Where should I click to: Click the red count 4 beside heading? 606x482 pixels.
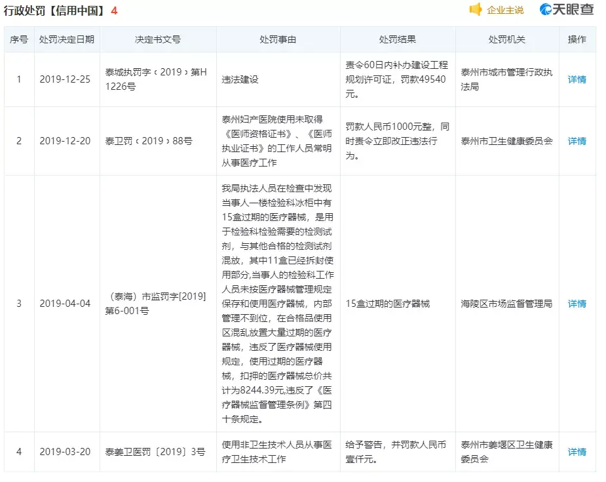tap(114, 10)
